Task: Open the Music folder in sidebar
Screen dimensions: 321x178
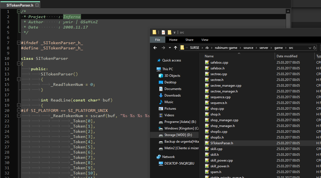Action: [169, 102]
